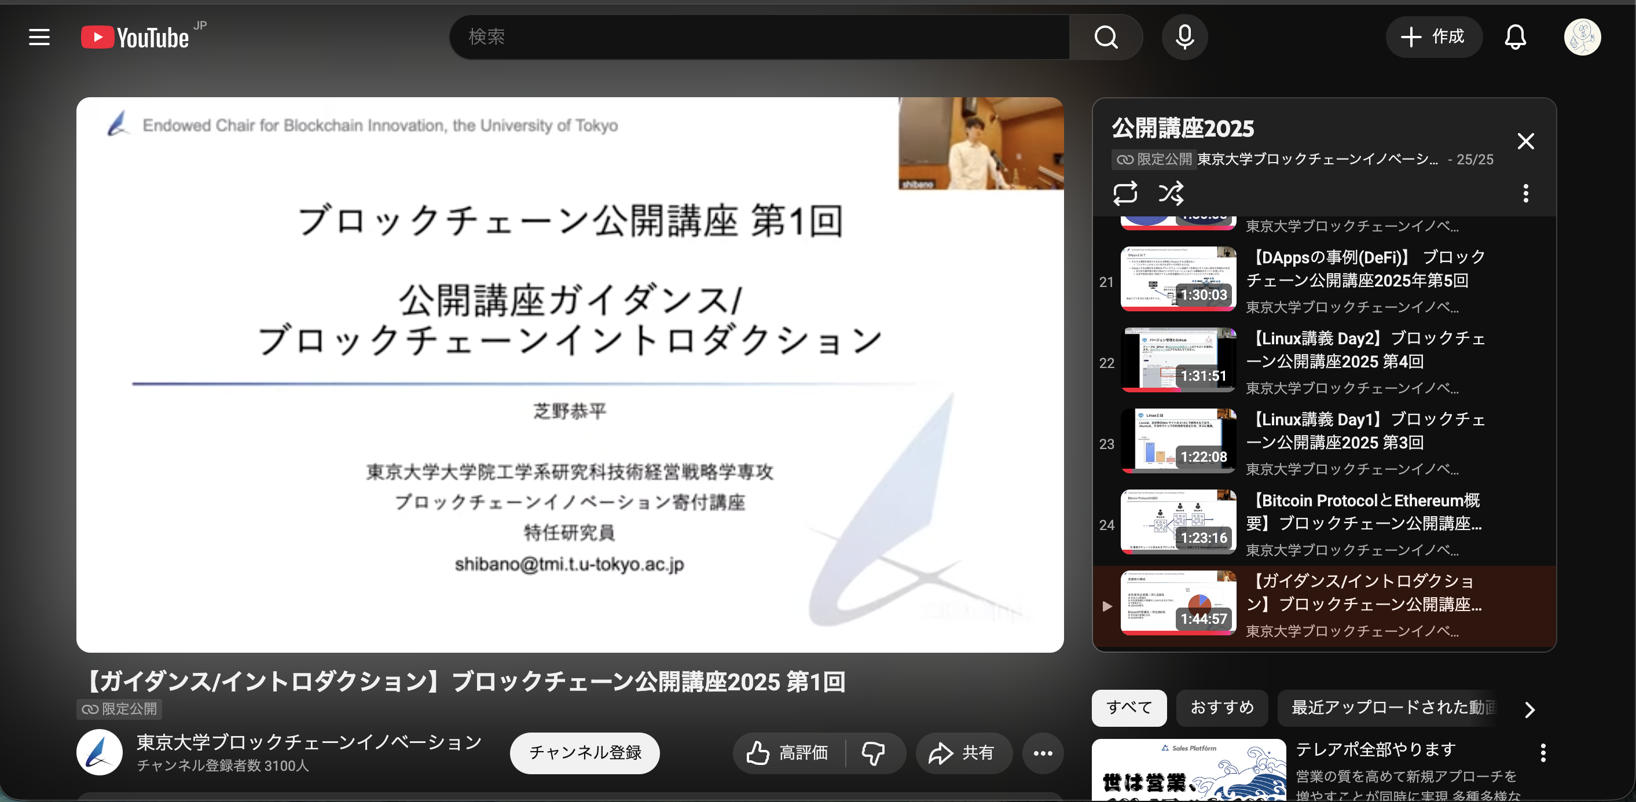Screen dimensions: 1636x802
Task: Select the おすすめ filter chip
Action: [1222, 708]
